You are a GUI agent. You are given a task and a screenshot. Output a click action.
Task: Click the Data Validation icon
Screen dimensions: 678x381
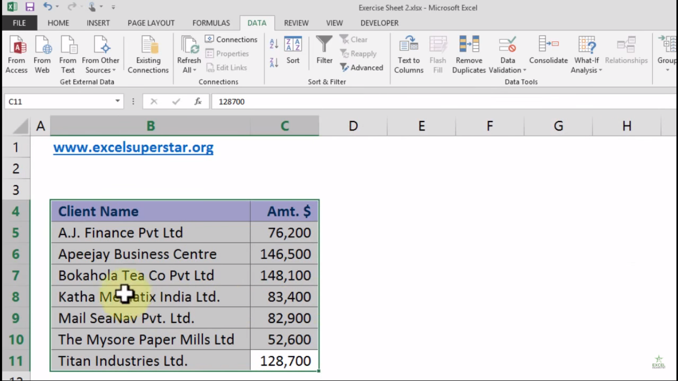[507, 45]
